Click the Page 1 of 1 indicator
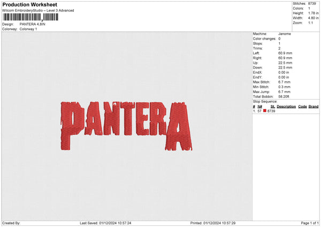Screen dimensions: 321x227 click(x=310, y=223)
